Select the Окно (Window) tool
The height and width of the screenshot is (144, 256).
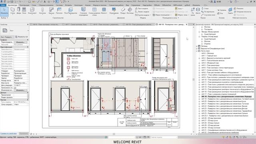[x=24, y=11]
